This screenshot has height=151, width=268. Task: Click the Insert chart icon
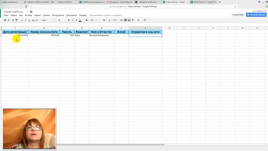(x=129, y=20)
